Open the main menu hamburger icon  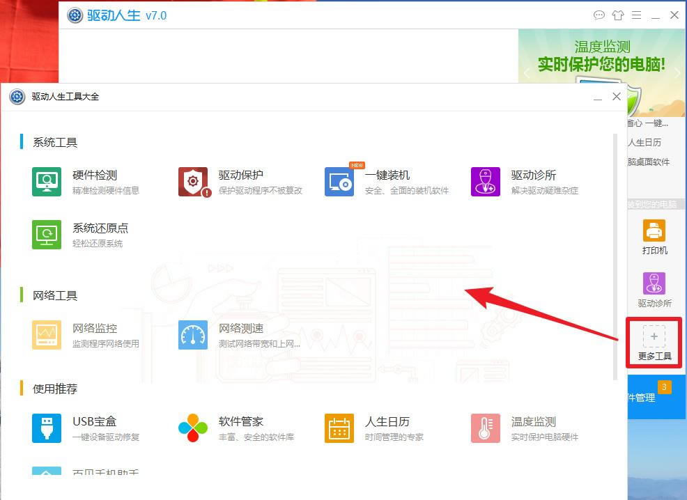tap(637, 15)
